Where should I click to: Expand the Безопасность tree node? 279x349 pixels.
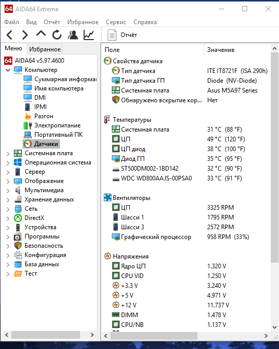pos(8,246)
